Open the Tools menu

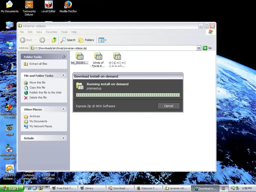64,32
